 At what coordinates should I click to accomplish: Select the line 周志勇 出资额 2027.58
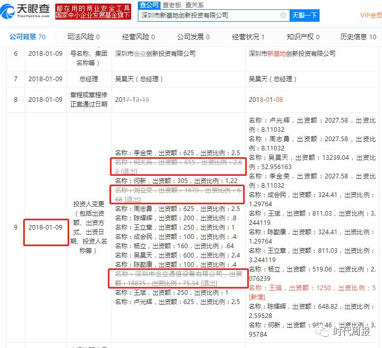(312, 144)
